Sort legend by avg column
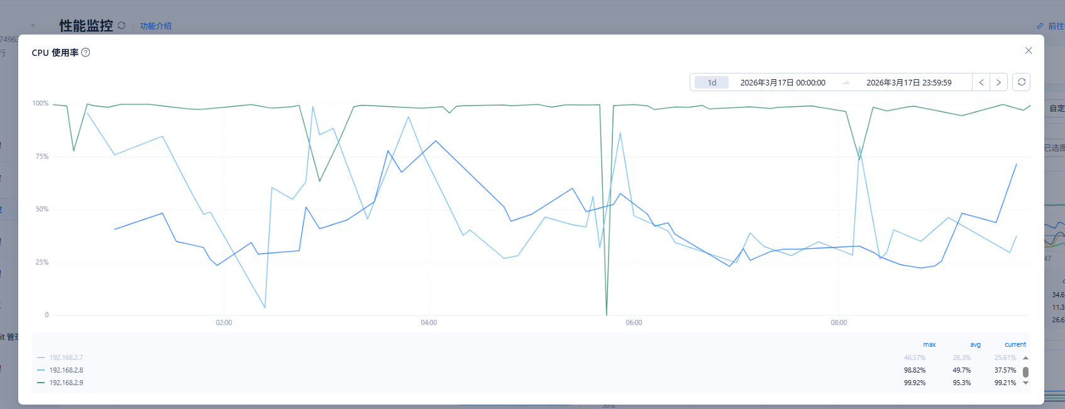Image resolution: width=1065 pixels, height=409 pixels. (x=975, y=344)
